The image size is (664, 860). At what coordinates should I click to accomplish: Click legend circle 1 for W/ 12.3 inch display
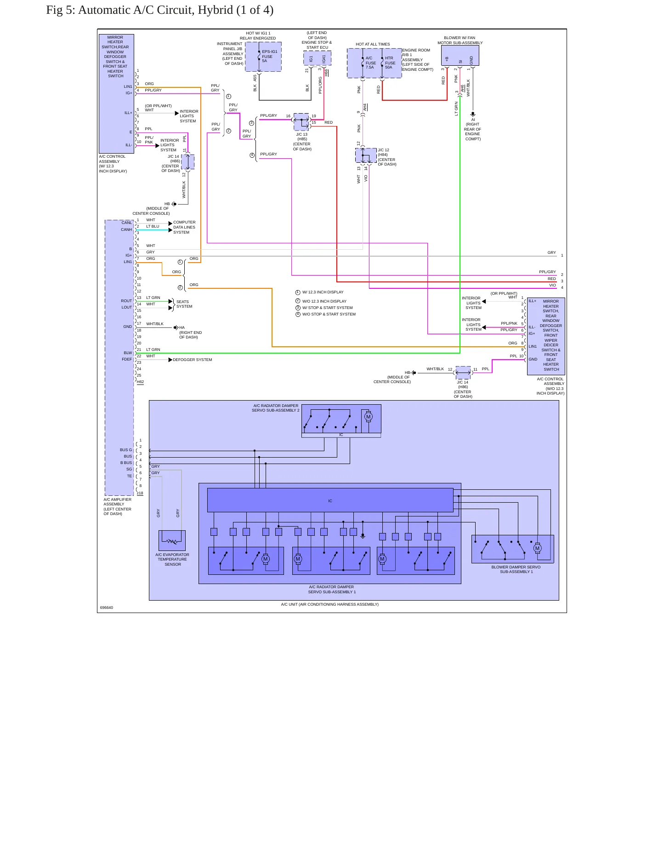coord(298,292)
